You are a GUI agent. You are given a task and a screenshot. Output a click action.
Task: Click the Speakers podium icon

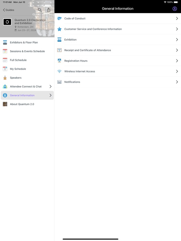[5, 78]
